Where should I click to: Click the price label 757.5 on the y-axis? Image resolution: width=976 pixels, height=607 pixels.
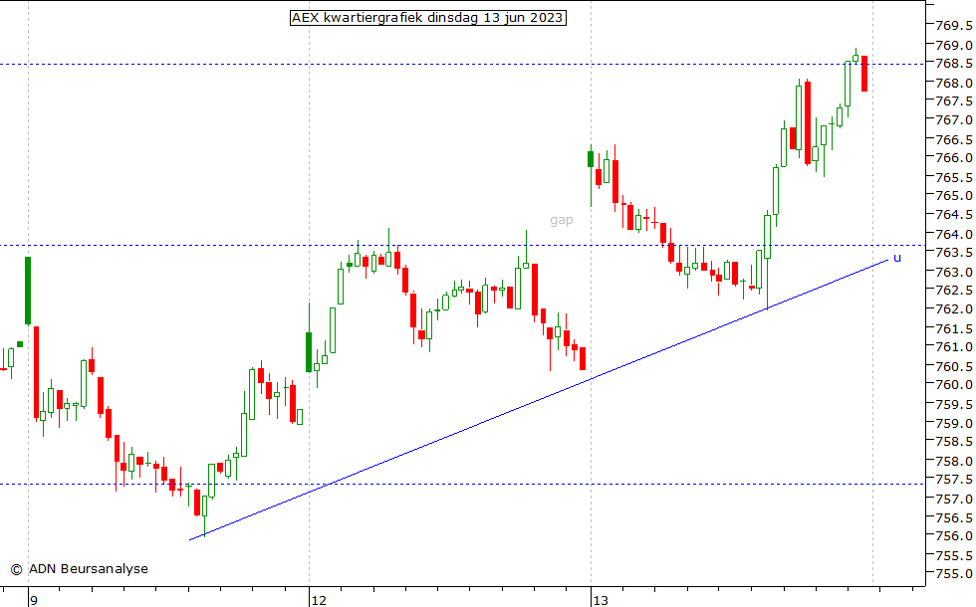point(954,479)
